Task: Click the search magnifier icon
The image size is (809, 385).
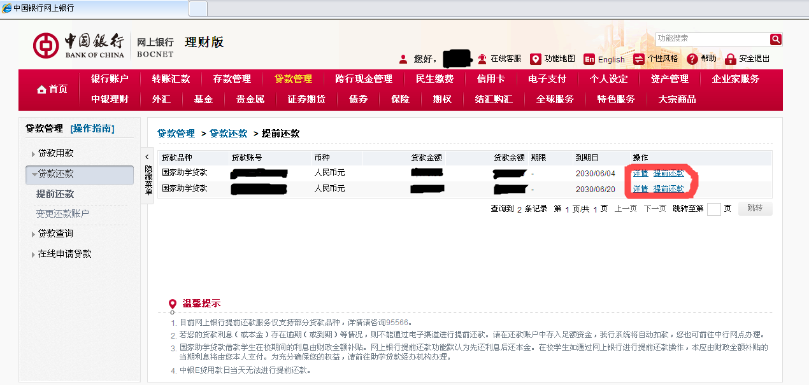Action: coord(775,39)
